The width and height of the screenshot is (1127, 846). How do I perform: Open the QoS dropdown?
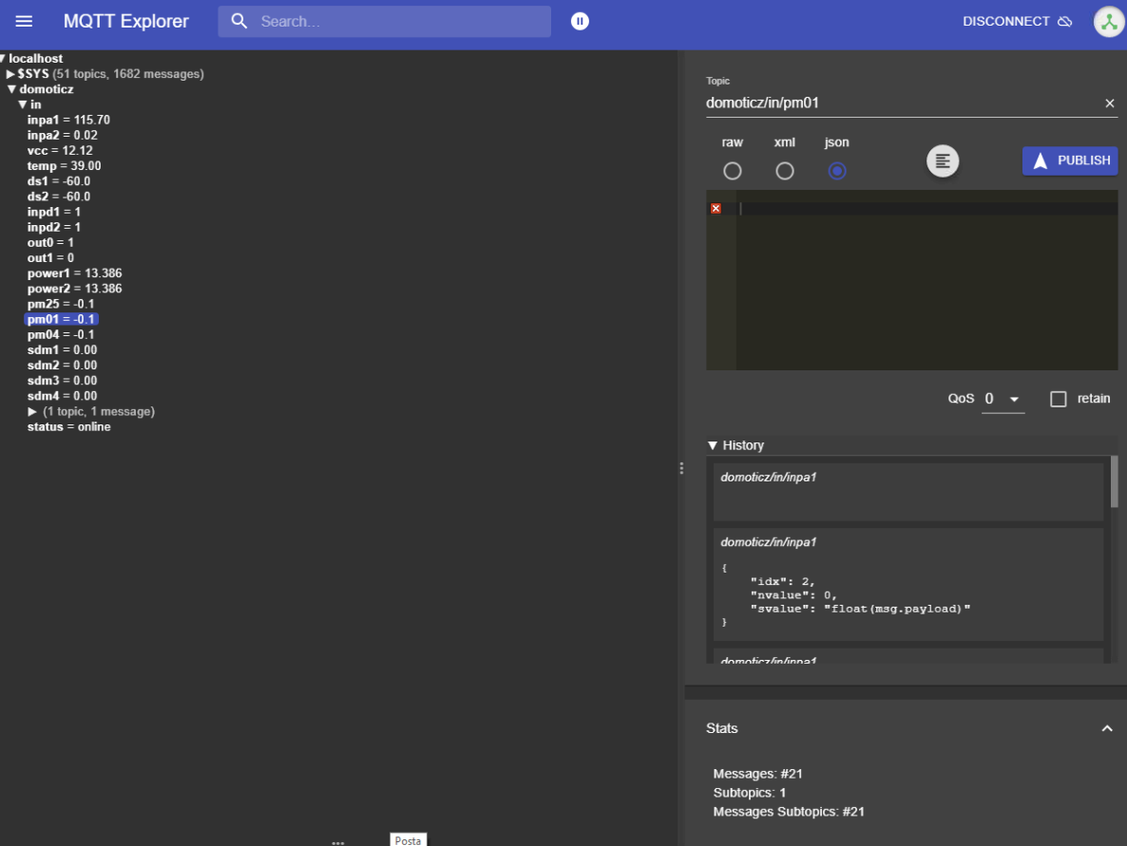[1003, 400]
